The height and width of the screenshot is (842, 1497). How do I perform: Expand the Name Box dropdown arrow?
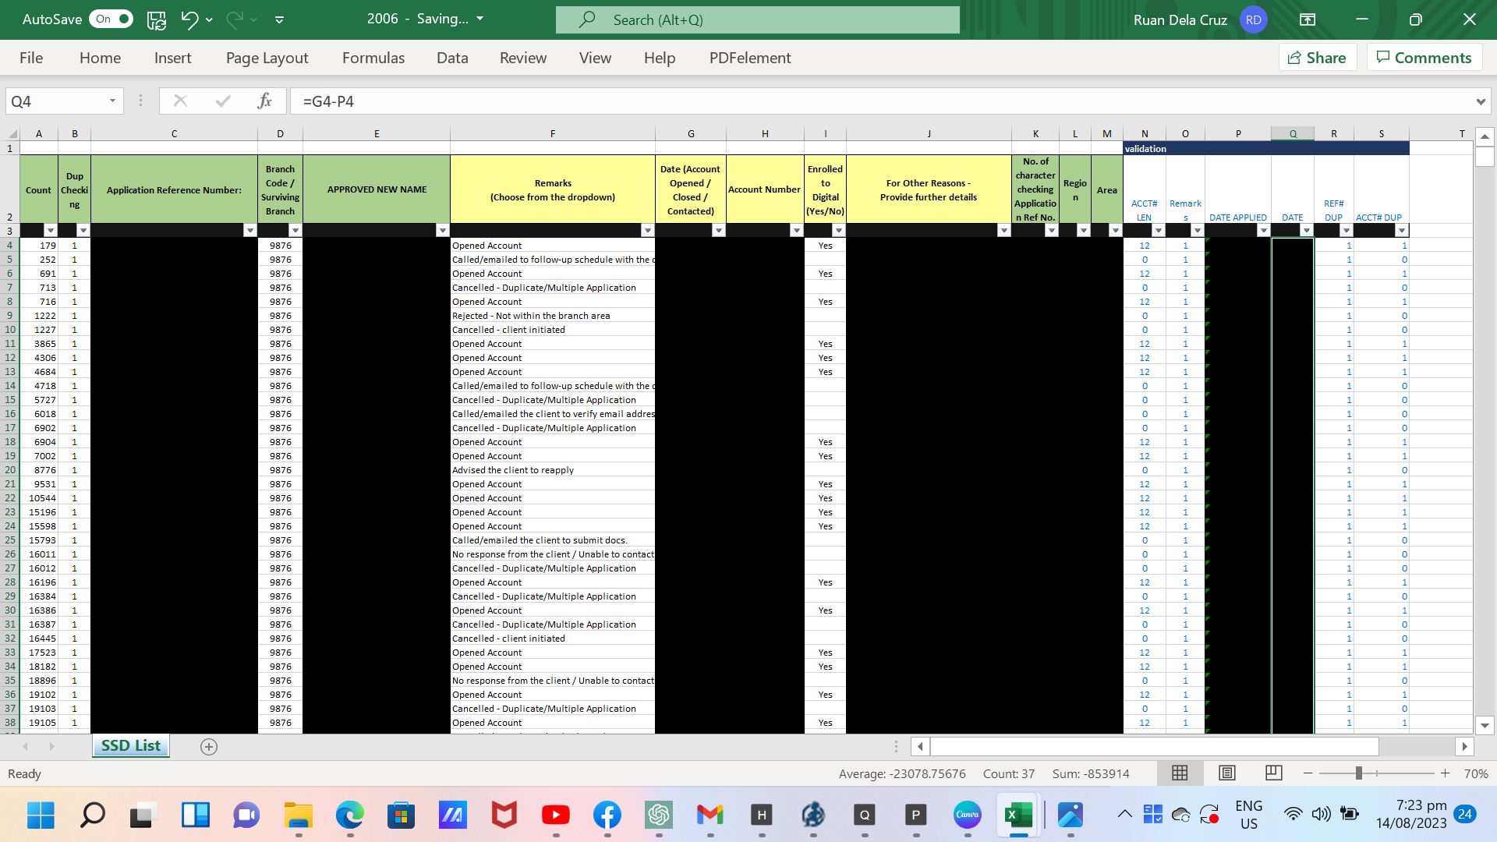pos(112,101)
